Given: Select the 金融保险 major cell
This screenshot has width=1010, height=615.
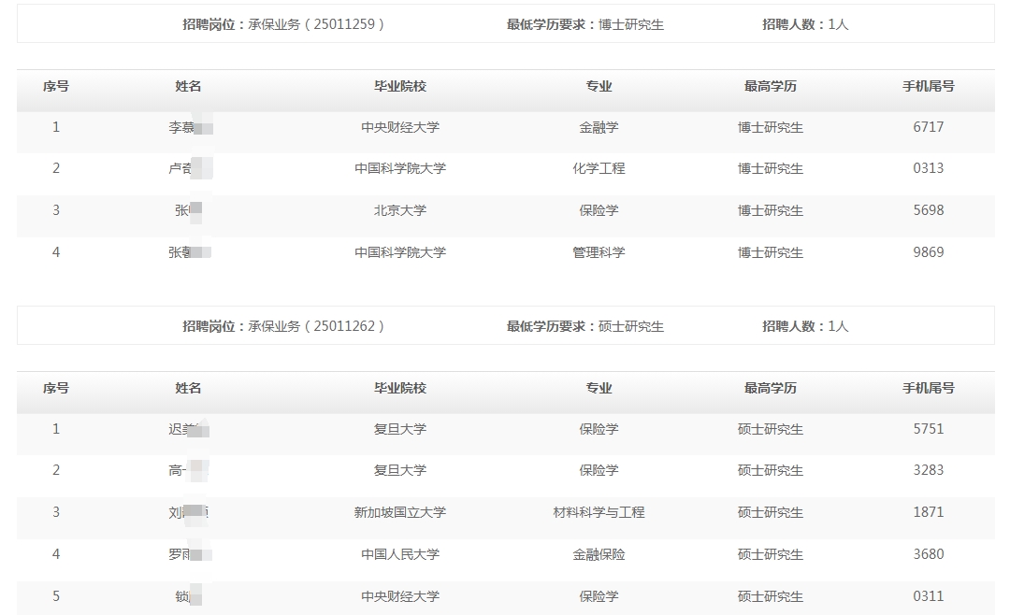Looking at the screenshot, I should point(599,554).
